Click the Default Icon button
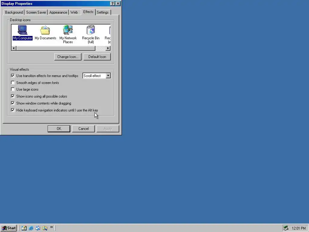Image resolution: width=309 pixels, height=232 pixels. click(x=97, y=57)
